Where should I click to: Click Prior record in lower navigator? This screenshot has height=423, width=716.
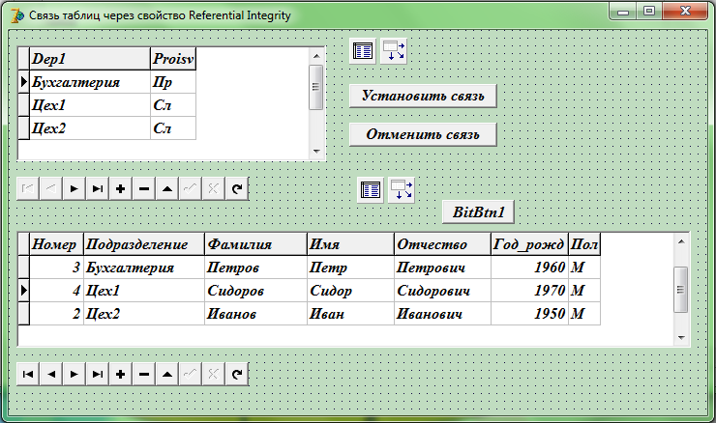point(50,374)
